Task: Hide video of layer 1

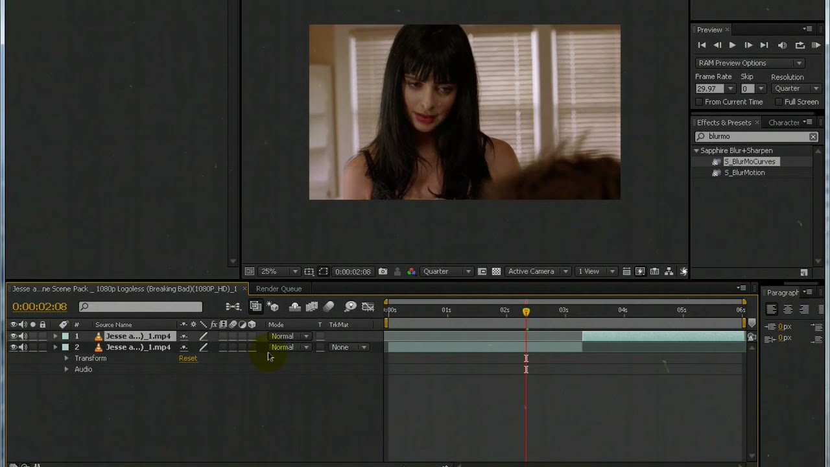Action: click(14, 336)
